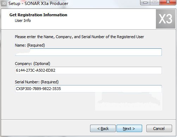Place cursor in the CXSP300-7889-9822-3535 text
Image resolution: width=177 pixels, height=137 pixels.
(x=38, y=89)
